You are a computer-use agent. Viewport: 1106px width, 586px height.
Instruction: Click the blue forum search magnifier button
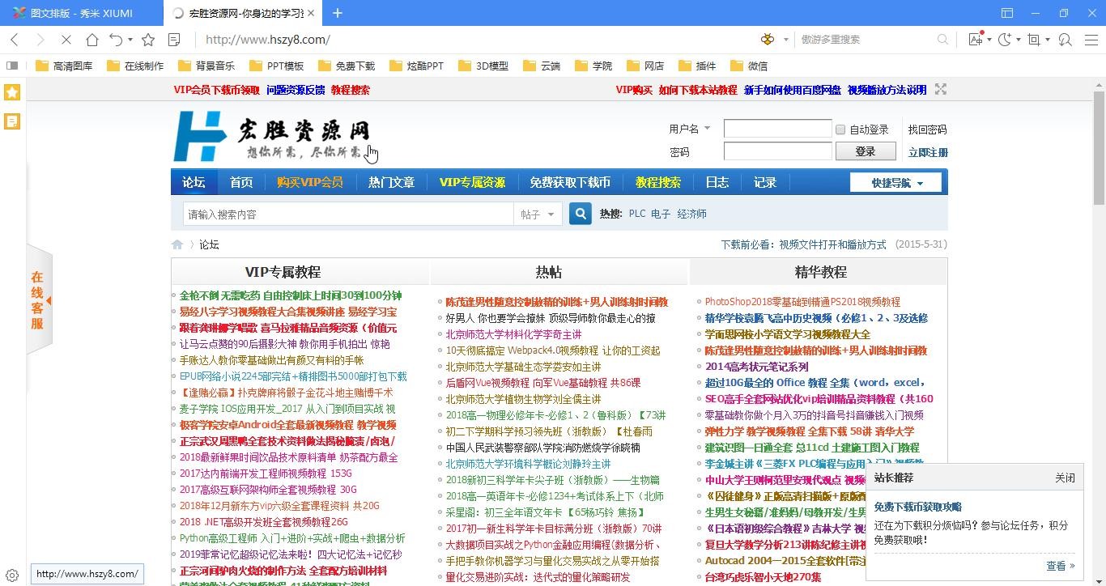tap(580, 214)
